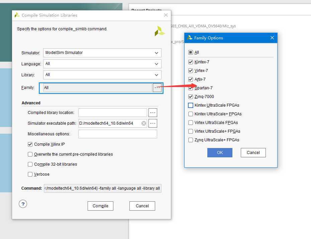311x239 pixels.
Task: Clear the simulator executable path field
Action: click(144, 123)
